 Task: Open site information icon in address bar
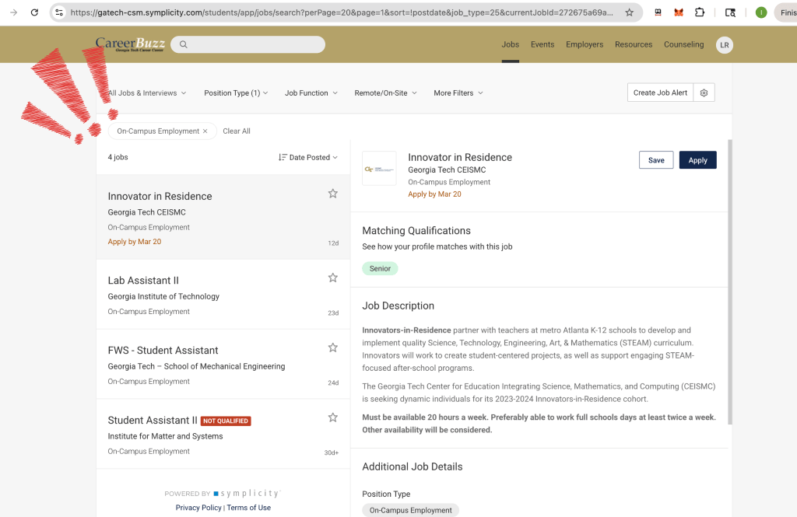click(x=59, y=12)
